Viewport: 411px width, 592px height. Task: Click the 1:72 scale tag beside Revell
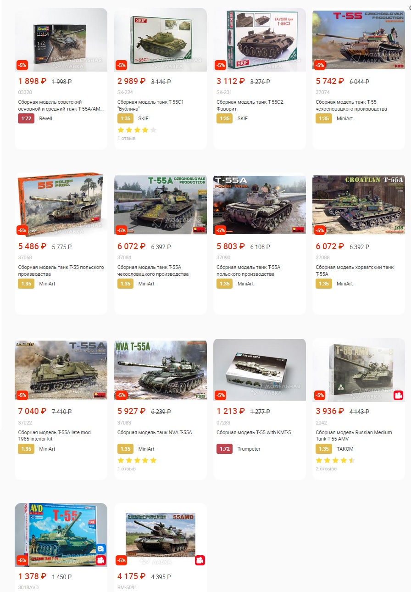(26, 118)
